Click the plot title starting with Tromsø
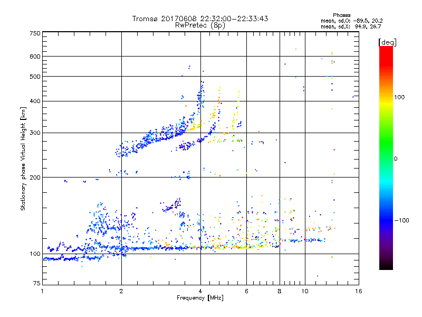The height and width of the screenshot is (317, 422). pyautogui.click(x=200, y=18)
